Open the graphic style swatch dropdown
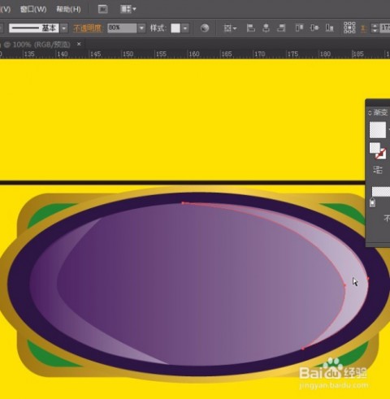This screenshot has height=399, width=390. tap(185, 28)
